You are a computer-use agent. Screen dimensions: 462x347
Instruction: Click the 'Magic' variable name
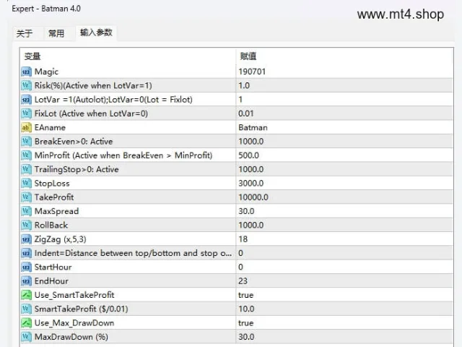[x=46, y=72]
